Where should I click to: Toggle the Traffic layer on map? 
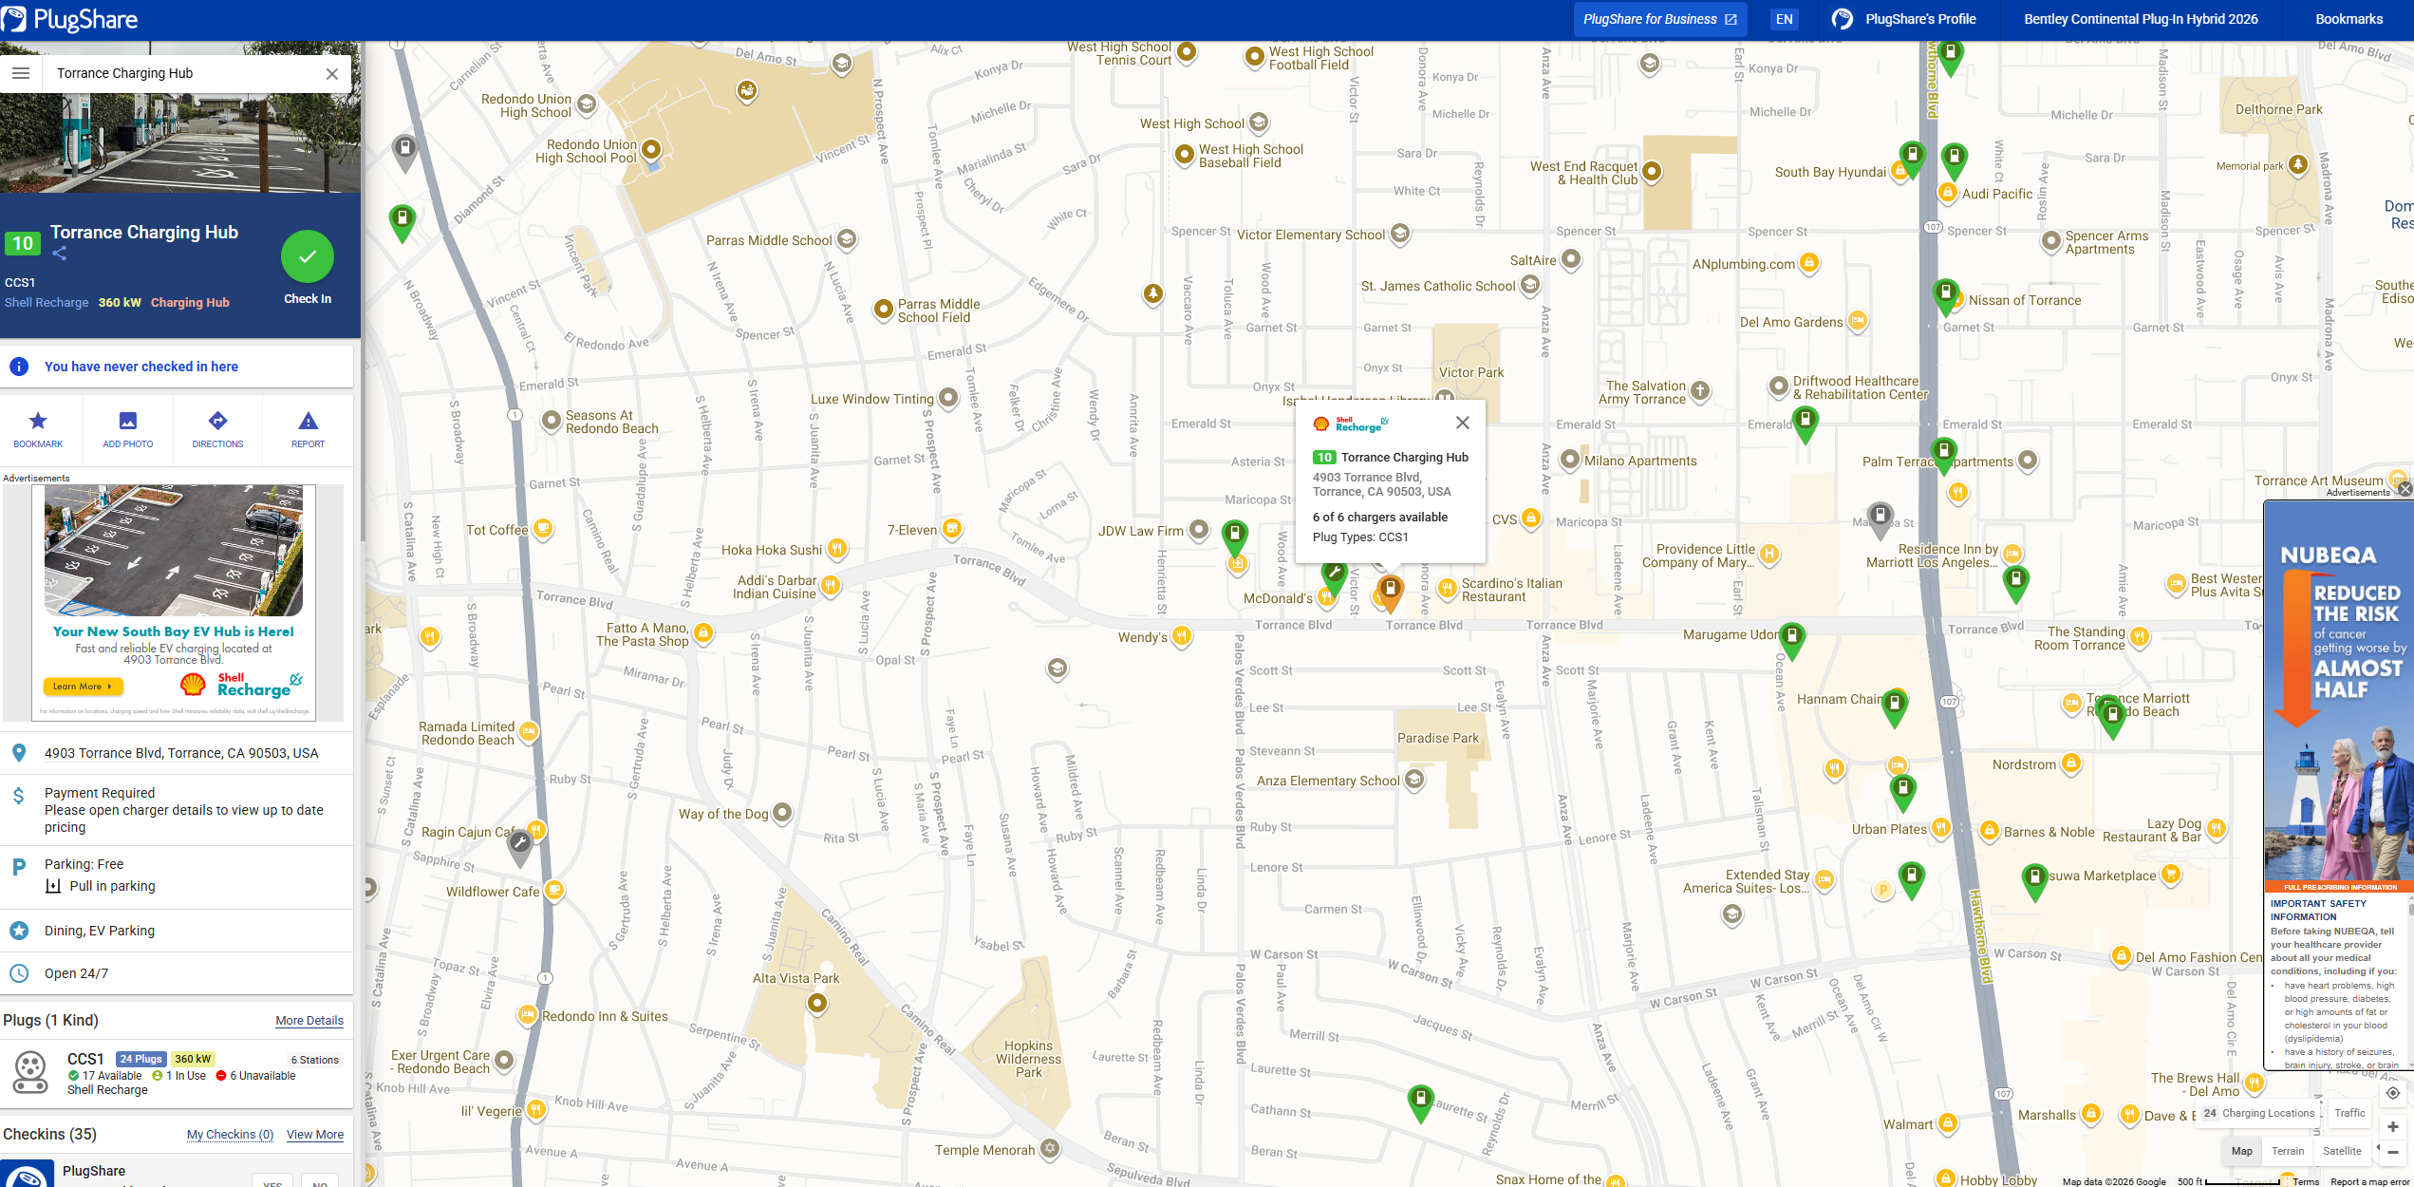pos(2349,1113)
